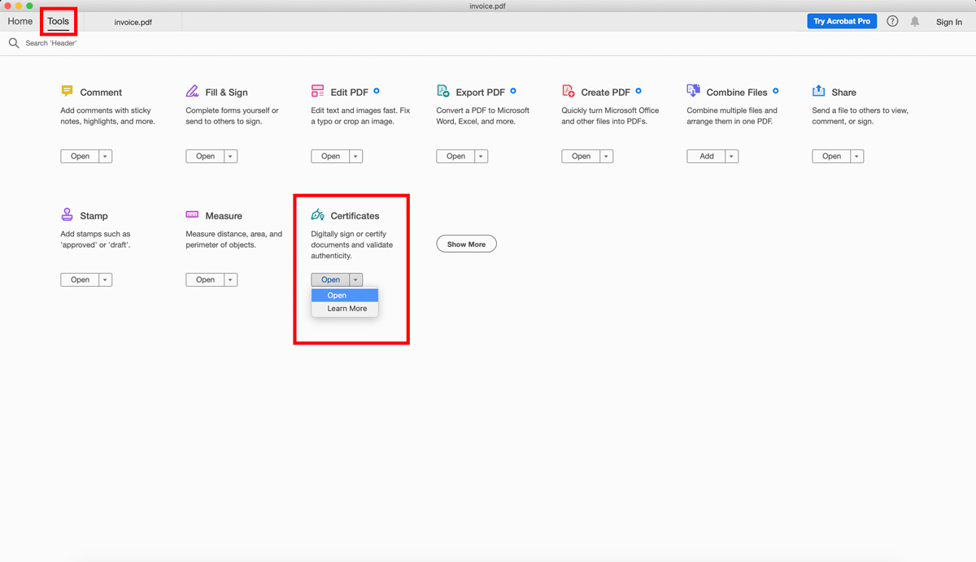Open the Measure tool

206,279
